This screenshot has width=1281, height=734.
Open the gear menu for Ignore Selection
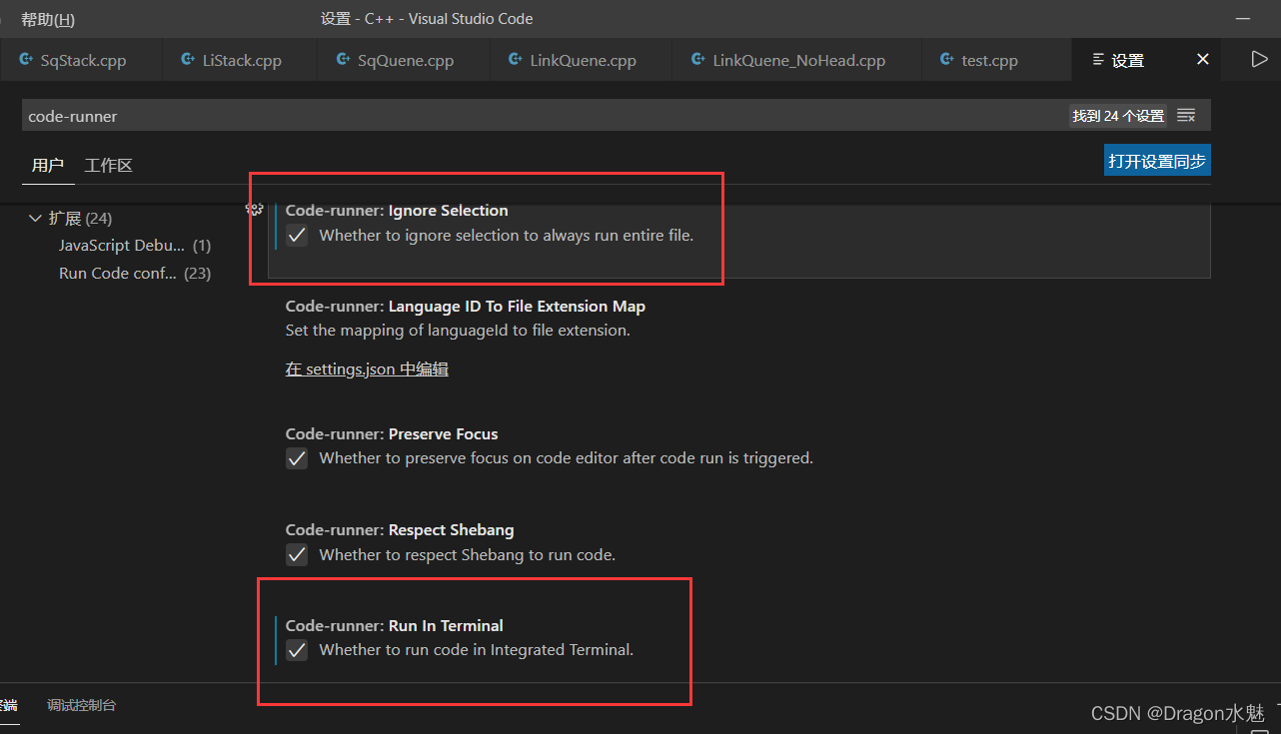255,210
